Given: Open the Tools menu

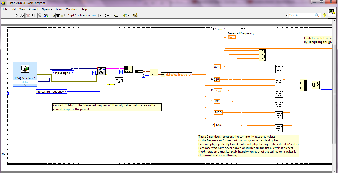Looking at the screenshot, I should tap(59, 9).
